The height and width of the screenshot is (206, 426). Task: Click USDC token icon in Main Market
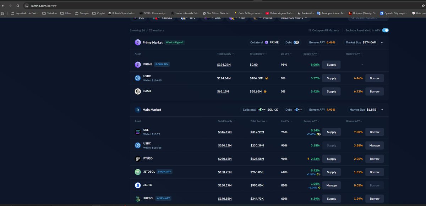click(x=138, y=145)
